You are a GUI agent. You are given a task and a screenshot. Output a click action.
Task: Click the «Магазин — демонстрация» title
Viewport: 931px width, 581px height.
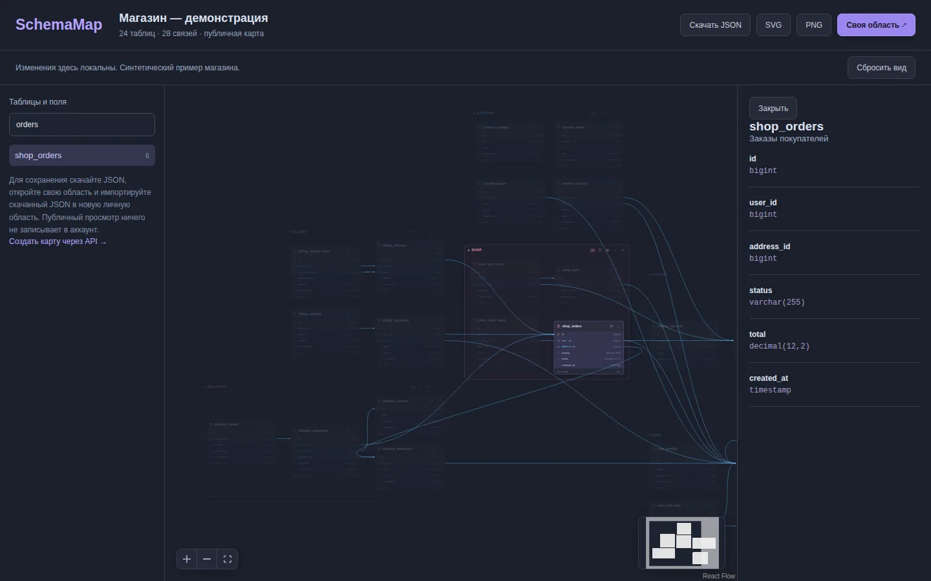(193, 18)
